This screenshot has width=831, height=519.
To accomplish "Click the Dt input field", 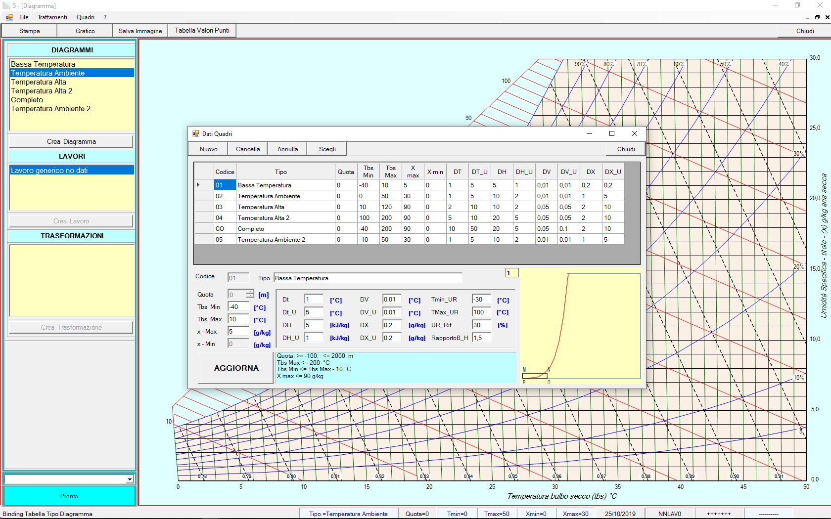I will pos(313,299).
